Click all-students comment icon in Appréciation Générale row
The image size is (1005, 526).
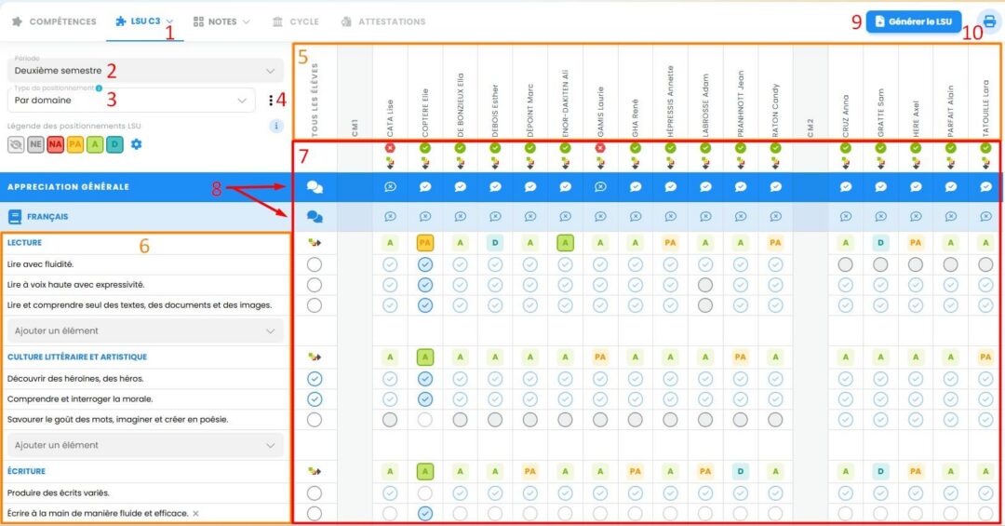(315, 187)
